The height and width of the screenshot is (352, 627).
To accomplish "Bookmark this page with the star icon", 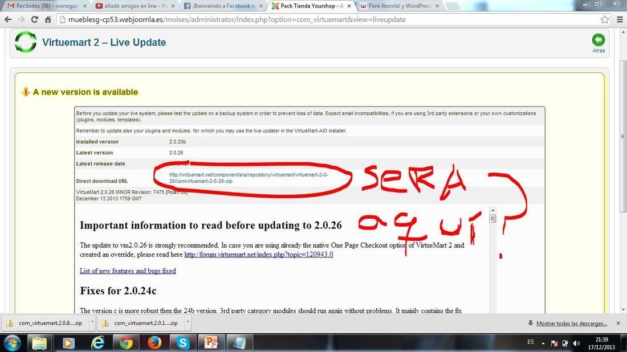I will pyautogui.click(x=605, y=19).
